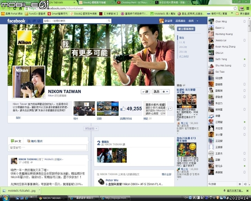Open game ad with four warriors

point(187,101)
